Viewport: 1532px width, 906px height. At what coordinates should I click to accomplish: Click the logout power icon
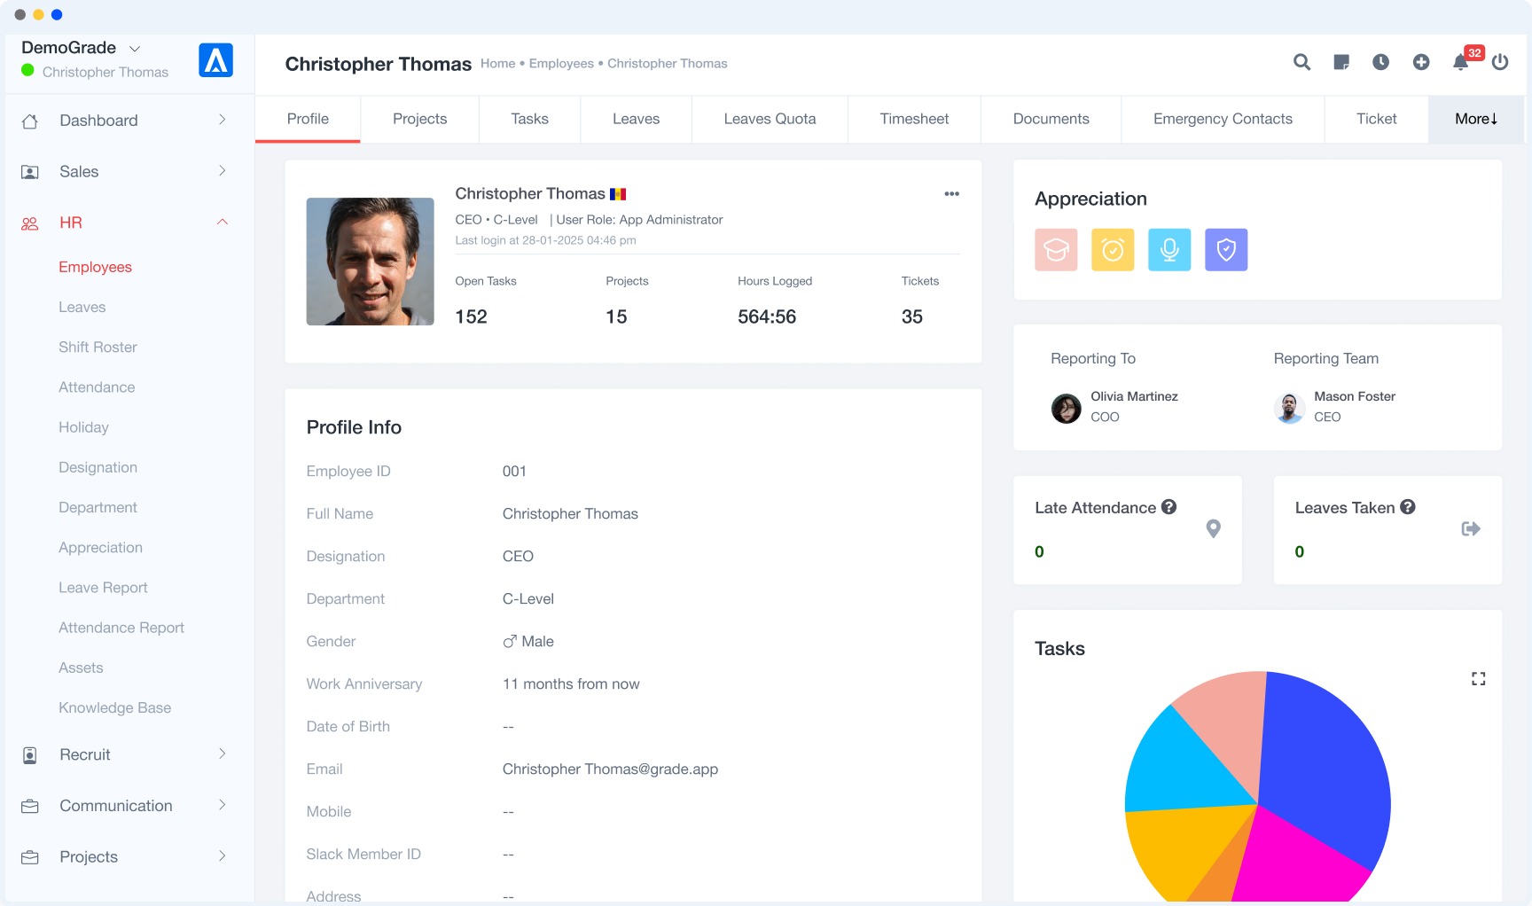pyautogui.click(x=1500, y=62)
